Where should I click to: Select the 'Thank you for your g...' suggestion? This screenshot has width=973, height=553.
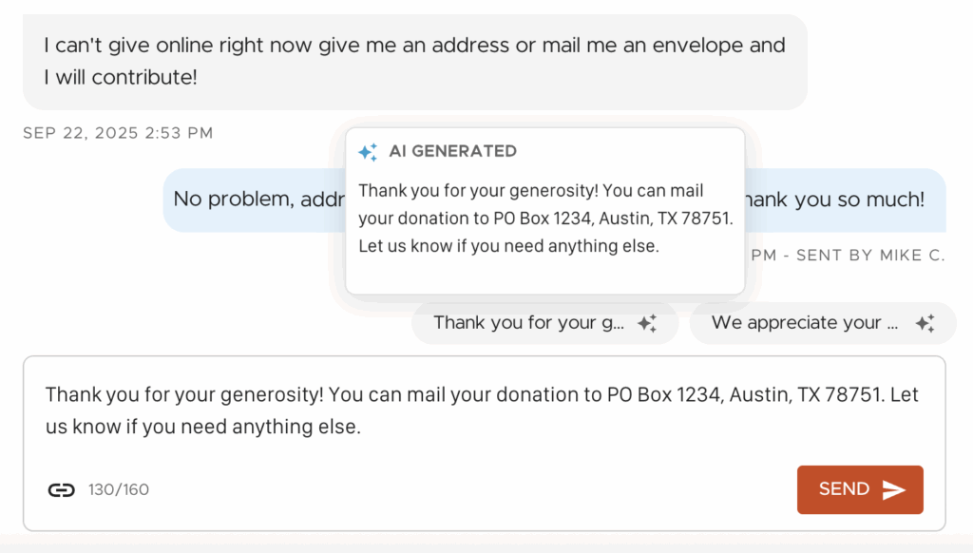click(x=529, y=323)
